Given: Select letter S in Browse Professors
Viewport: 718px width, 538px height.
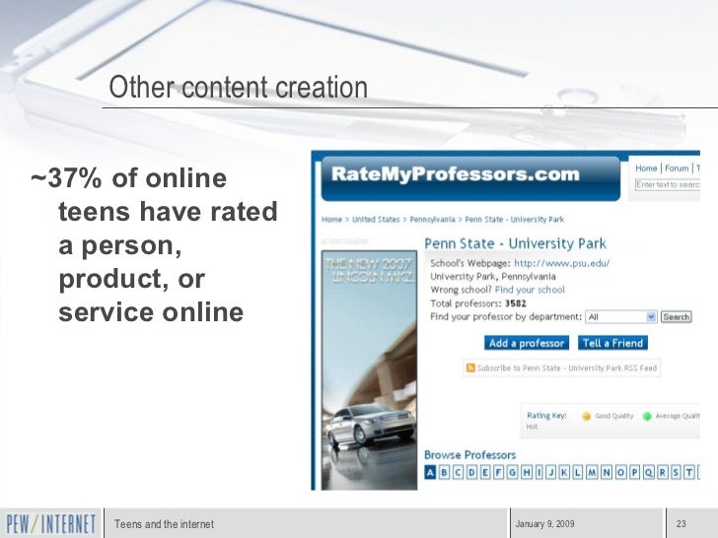Looking at the screenshot, I should (x=676, y=472).
